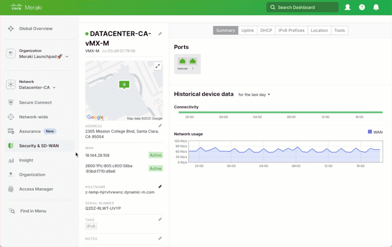
Task: Go to Security & SD-WAN menu
Action: pos(39,146)
